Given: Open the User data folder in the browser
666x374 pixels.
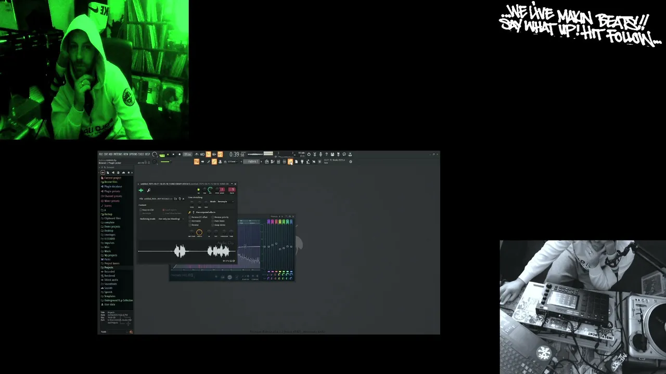Looking at the screenshot, I should tap(109, 304).
